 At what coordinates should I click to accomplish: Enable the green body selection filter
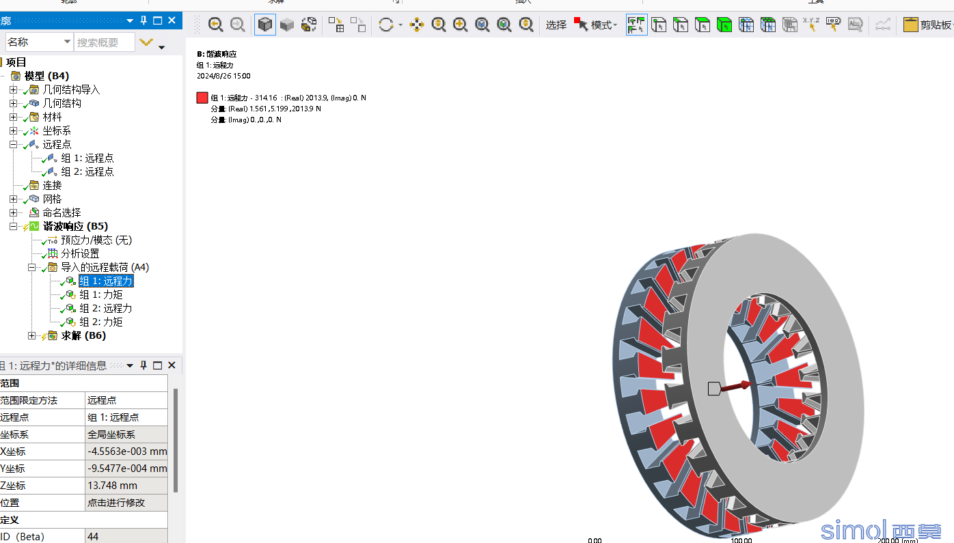tap(724, 25)
